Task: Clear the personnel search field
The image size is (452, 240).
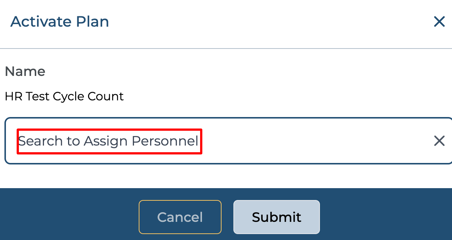Action: [439, 141]
